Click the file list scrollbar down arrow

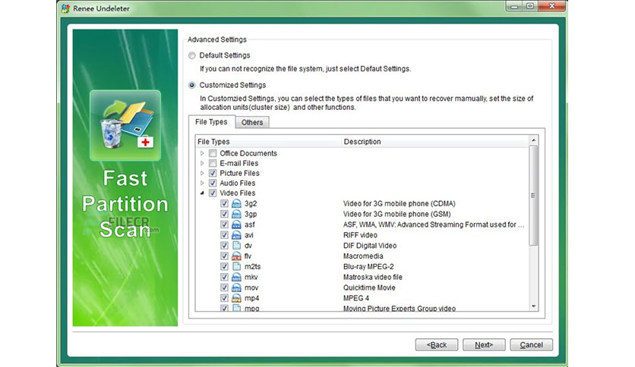point(533,306)
